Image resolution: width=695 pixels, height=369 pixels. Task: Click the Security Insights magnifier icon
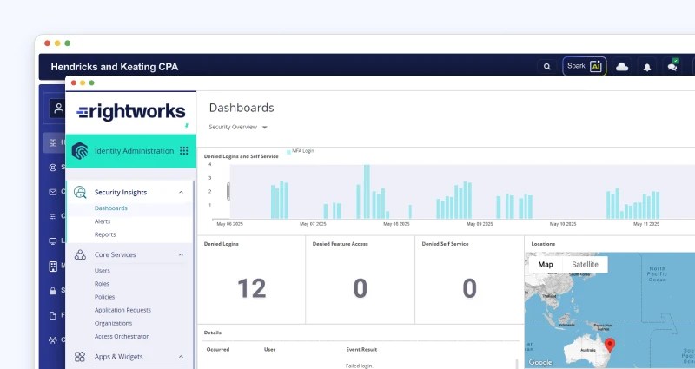80,192
